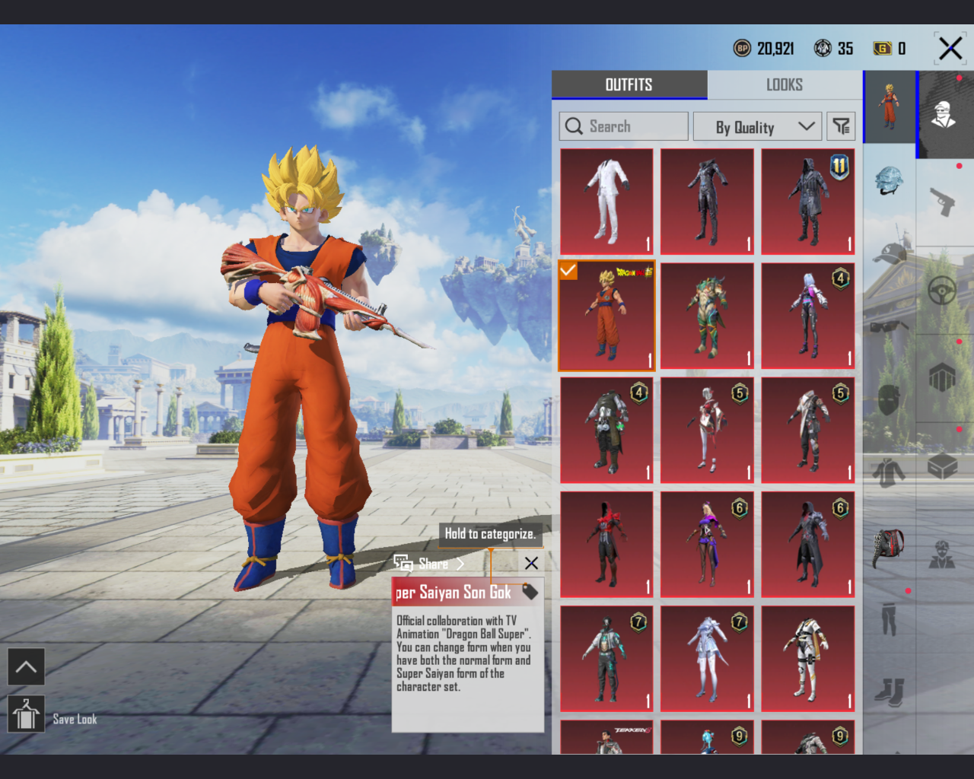The width and height of the screenshot is (974, 779).
Task: Switch to the LOOKS tab
Action: 785,84
